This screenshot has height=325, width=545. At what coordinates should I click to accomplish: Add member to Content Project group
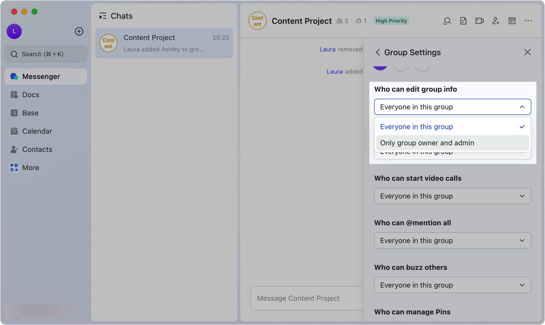[496, 21]
